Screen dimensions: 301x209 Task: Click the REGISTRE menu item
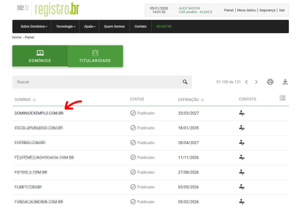164,26
